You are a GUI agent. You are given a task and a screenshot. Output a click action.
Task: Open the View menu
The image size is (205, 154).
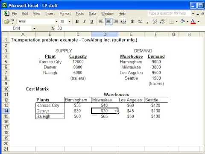tap(37, 14)
